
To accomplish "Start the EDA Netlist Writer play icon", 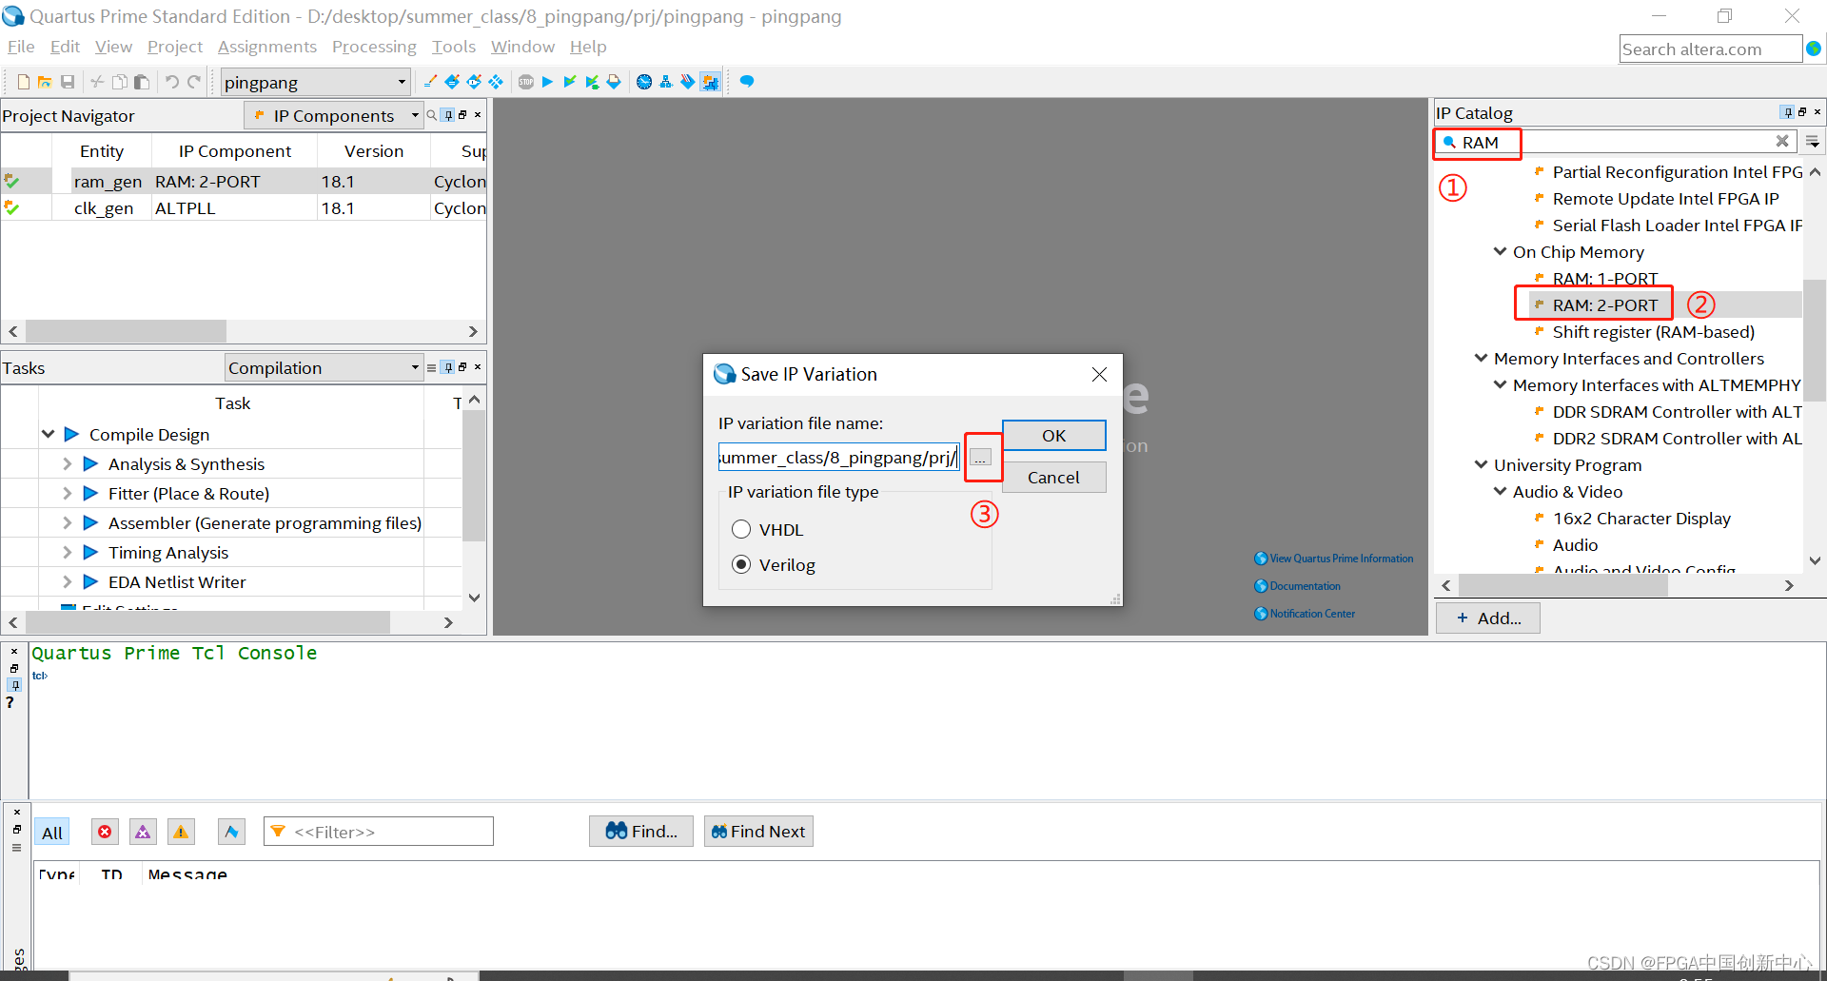I will tap(91, 581).
